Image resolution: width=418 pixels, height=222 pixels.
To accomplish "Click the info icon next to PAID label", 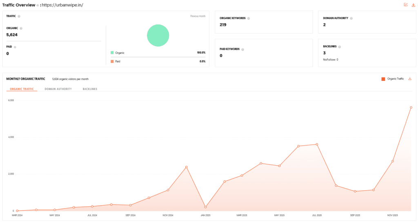I will click(15, 47).
